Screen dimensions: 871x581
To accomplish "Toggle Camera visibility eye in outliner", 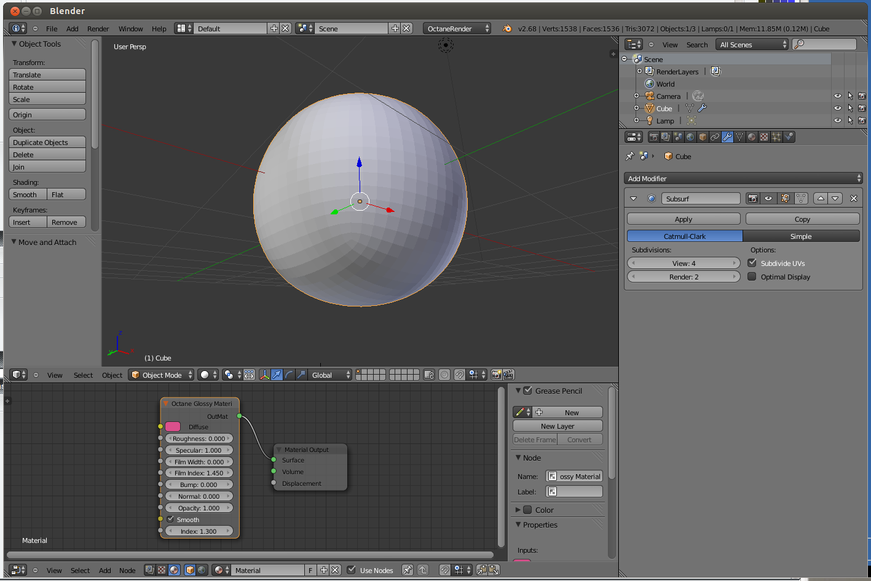I will tap(837, 96).
